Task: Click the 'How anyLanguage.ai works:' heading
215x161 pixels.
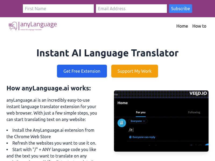Action: (x=49, y=88)
